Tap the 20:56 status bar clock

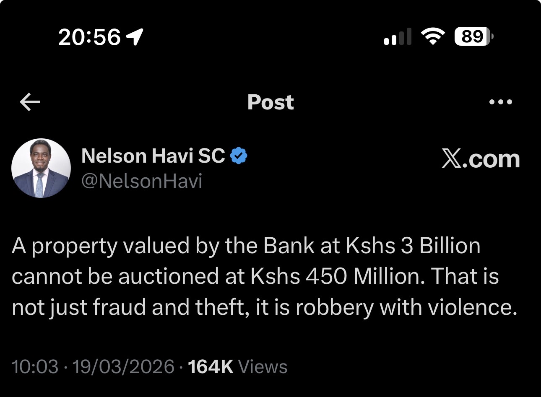point(89,37)
